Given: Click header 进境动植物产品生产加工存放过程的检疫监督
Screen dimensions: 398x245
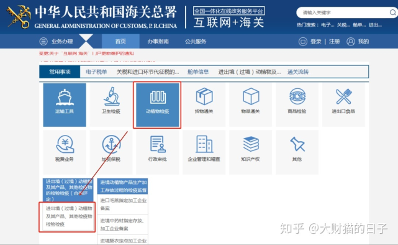Looking at the screenshot, I should pos(122,186).
